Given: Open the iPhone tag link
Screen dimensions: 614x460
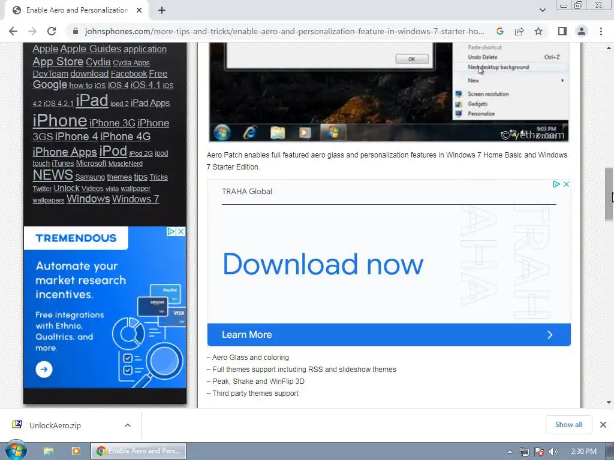Looking at the screenshot, I should point(59,121).
